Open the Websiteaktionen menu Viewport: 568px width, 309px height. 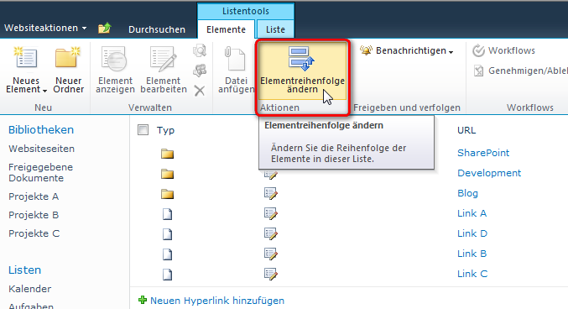click(45, 28)
